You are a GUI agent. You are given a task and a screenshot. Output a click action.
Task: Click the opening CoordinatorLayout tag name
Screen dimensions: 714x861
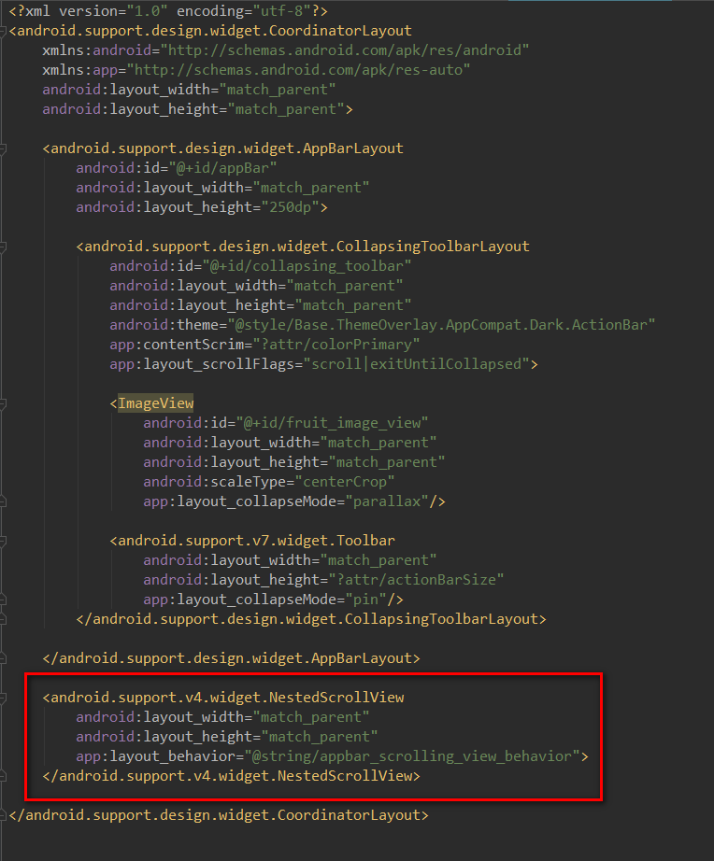214,31
